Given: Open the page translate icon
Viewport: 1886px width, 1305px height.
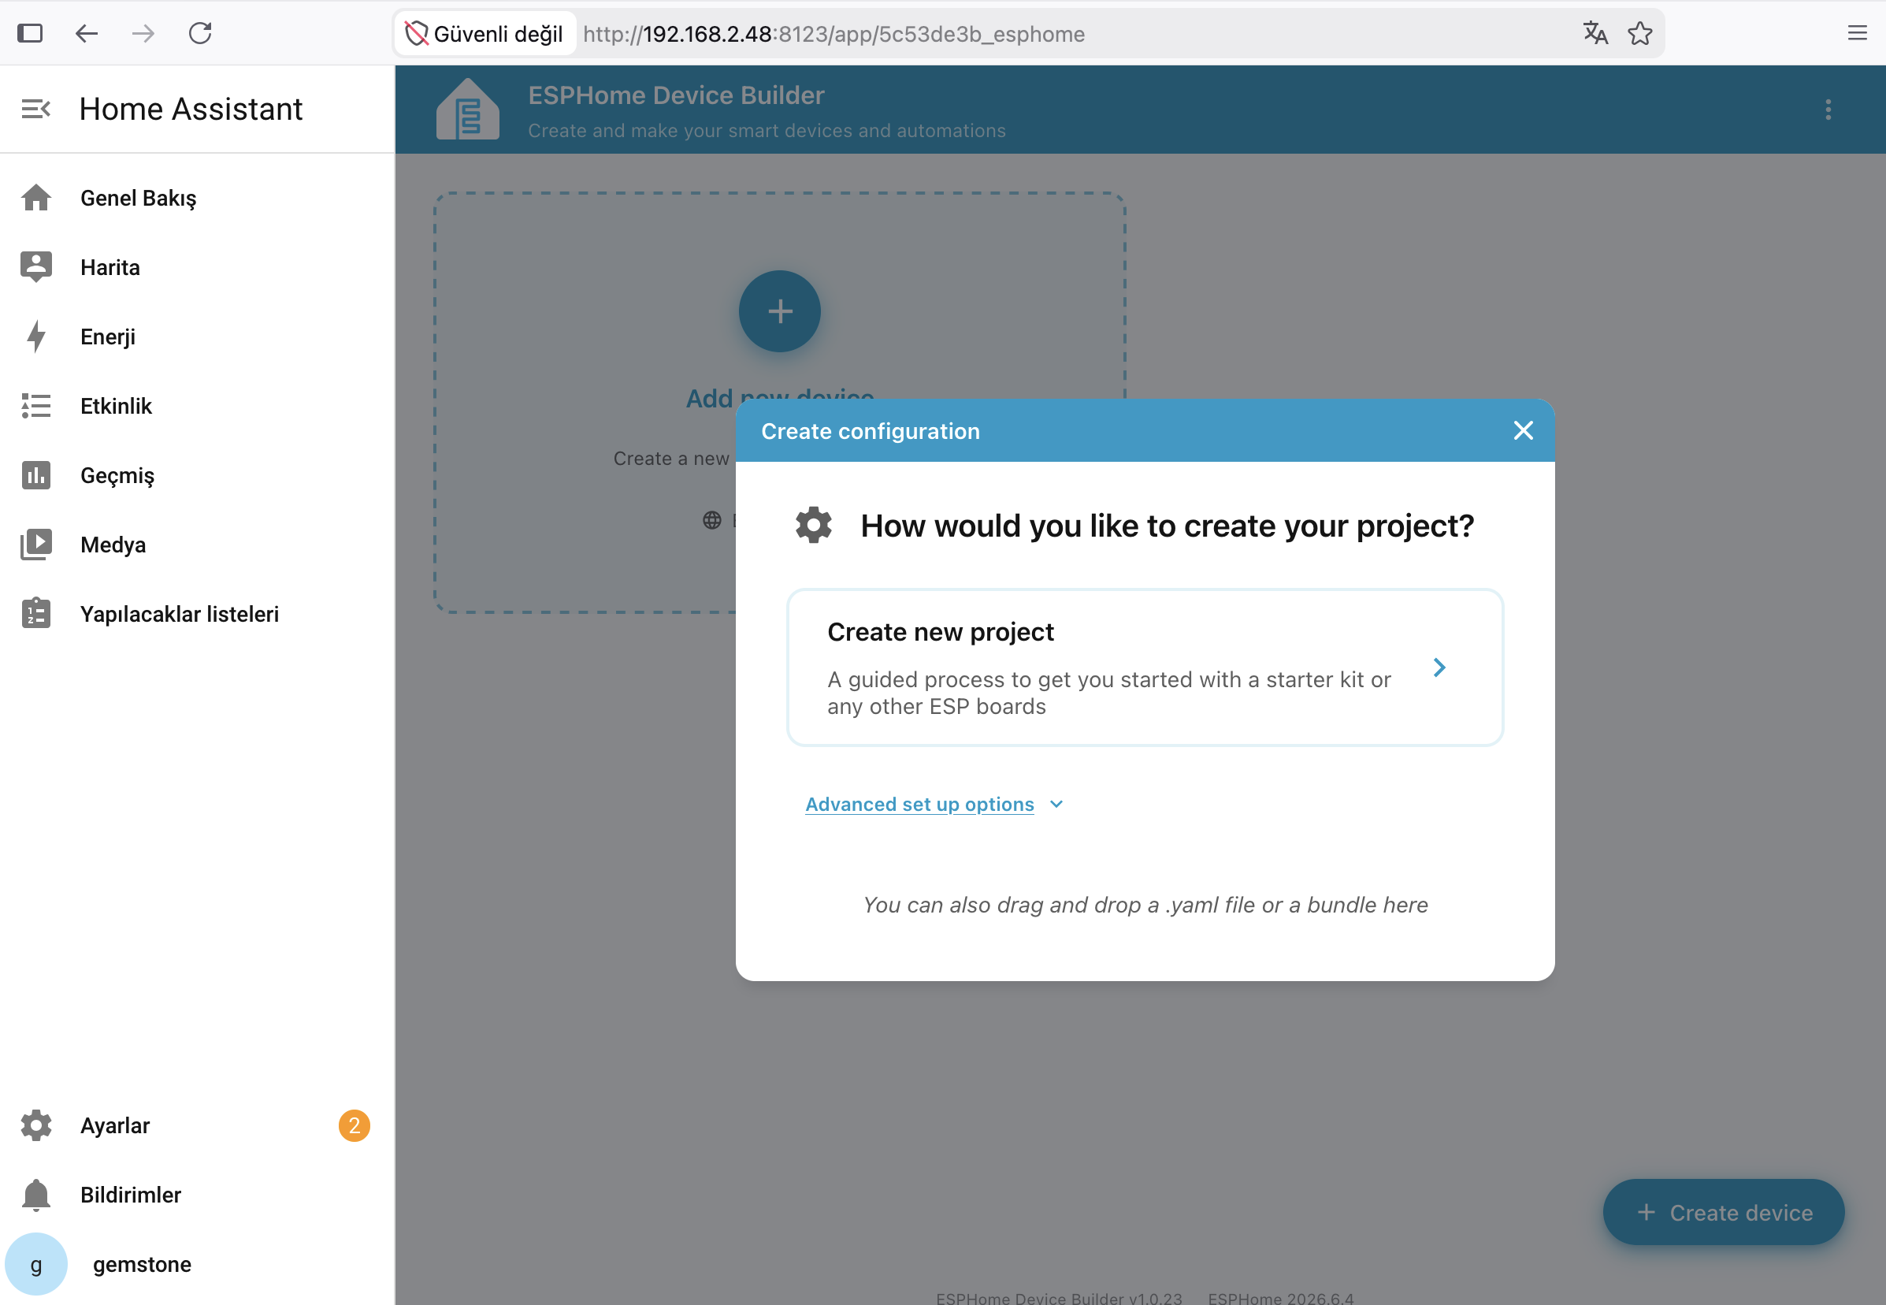Looking at the screenshot, I should 1595,34.
